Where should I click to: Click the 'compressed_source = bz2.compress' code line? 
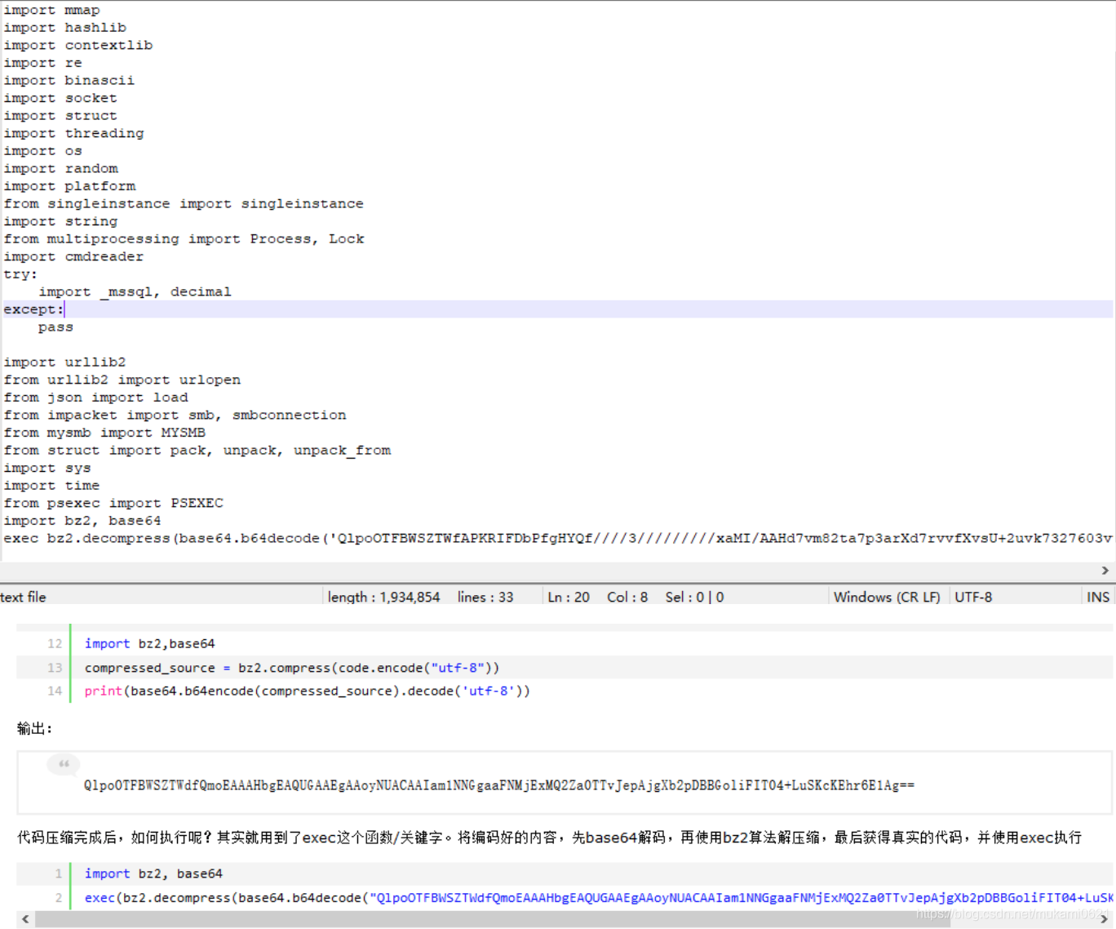[292, 668]
